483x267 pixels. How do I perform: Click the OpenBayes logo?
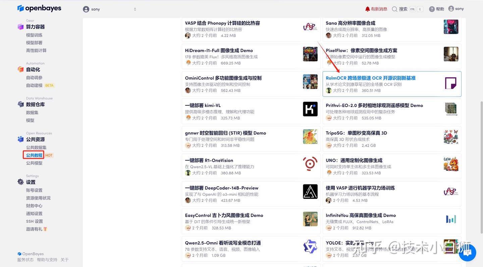(39, 8)
